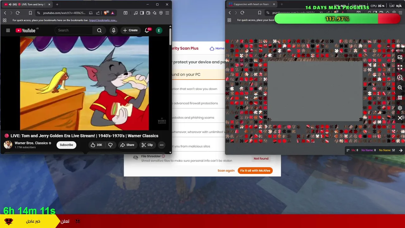Reload the YouTube page
405x228 pixels.
pyautogui.click(x=18, y=13)
